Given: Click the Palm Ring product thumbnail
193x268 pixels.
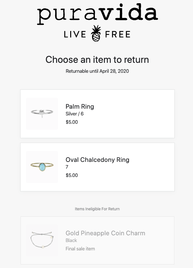Looking at the screenshot, I should (x=42, y=114).
